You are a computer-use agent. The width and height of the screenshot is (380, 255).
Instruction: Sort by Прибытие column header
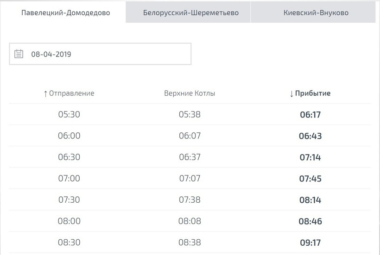pyautogui.click(x=310, y=93)
